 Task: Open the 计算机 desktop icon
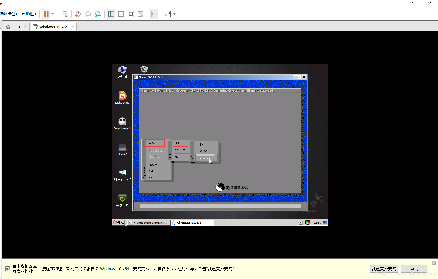point(122,72)
